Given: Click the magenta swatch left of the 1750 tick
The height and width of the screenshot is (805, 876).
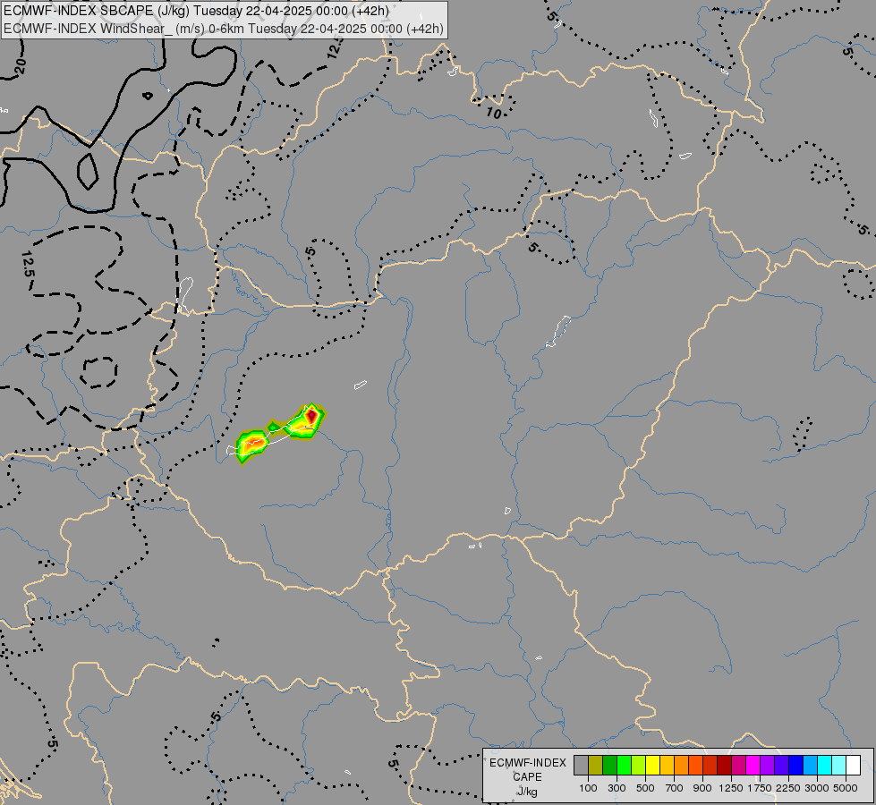Looking at the screenshot, I should (753, 765).
